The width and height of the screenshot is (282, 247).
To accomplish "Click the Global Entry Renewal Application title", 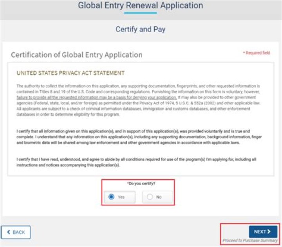I will tap(140, 5).
